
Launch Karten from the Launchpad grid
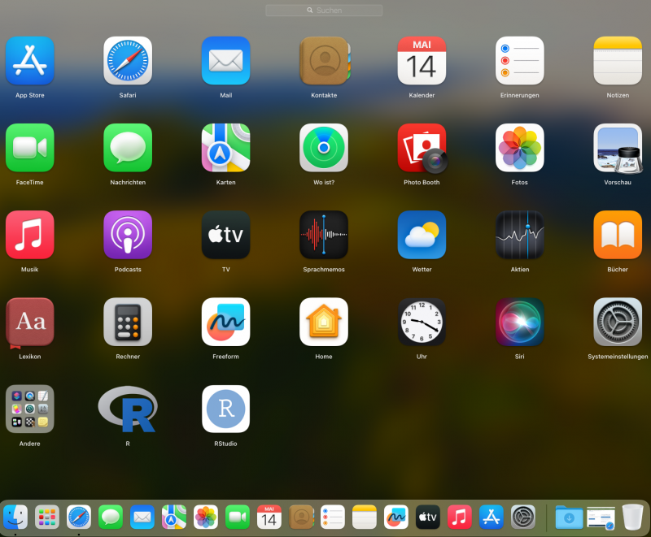click(226, 148)
